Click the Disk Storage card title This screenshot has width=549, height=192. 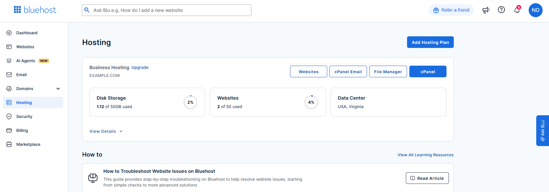click(x=111, y=98)
